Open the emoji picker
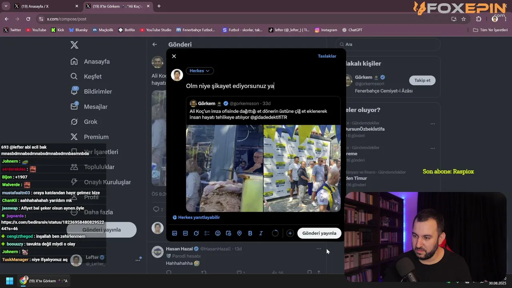 [x=218, y=233]
